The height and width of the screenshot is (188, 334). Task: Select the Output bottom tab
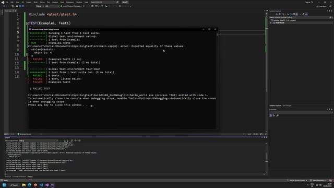(x=30, y=177)
